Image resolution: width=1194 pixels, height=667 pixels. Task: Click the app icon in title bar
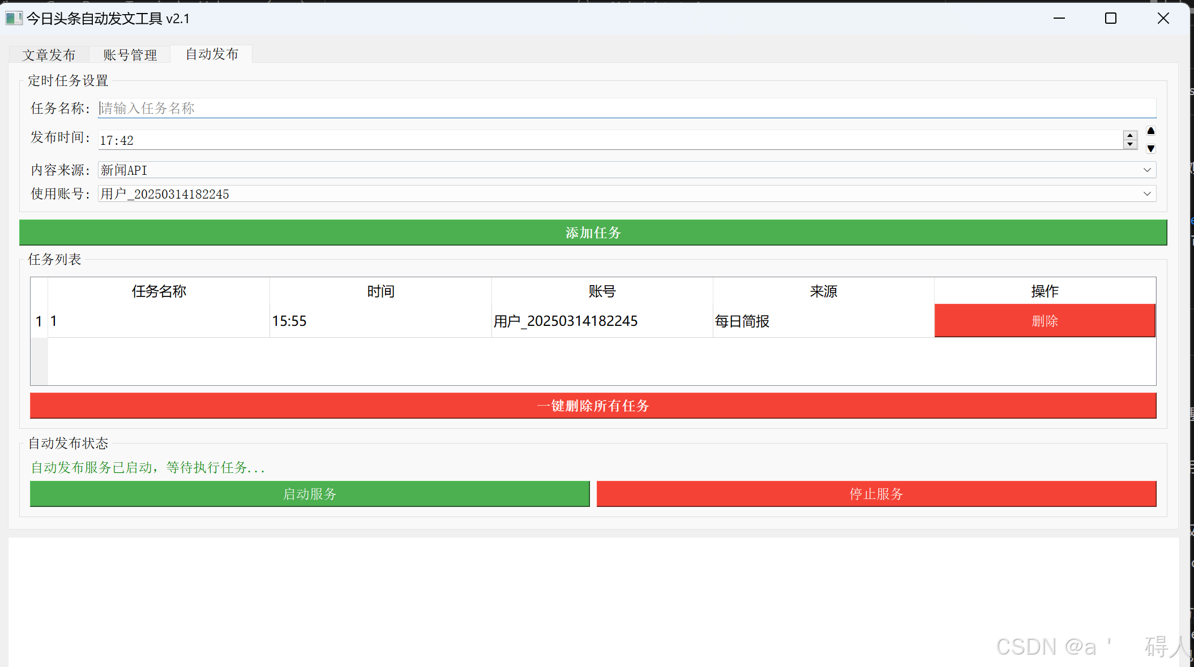(x=14, y=19)
